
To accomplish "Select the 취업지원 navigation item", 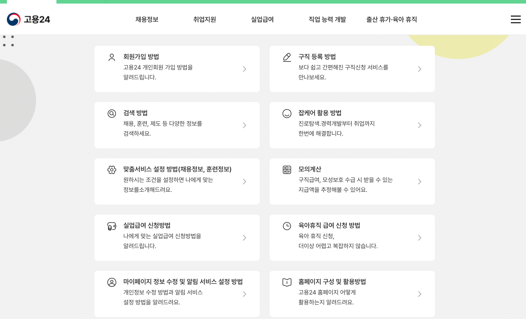I will click(205, 19).
